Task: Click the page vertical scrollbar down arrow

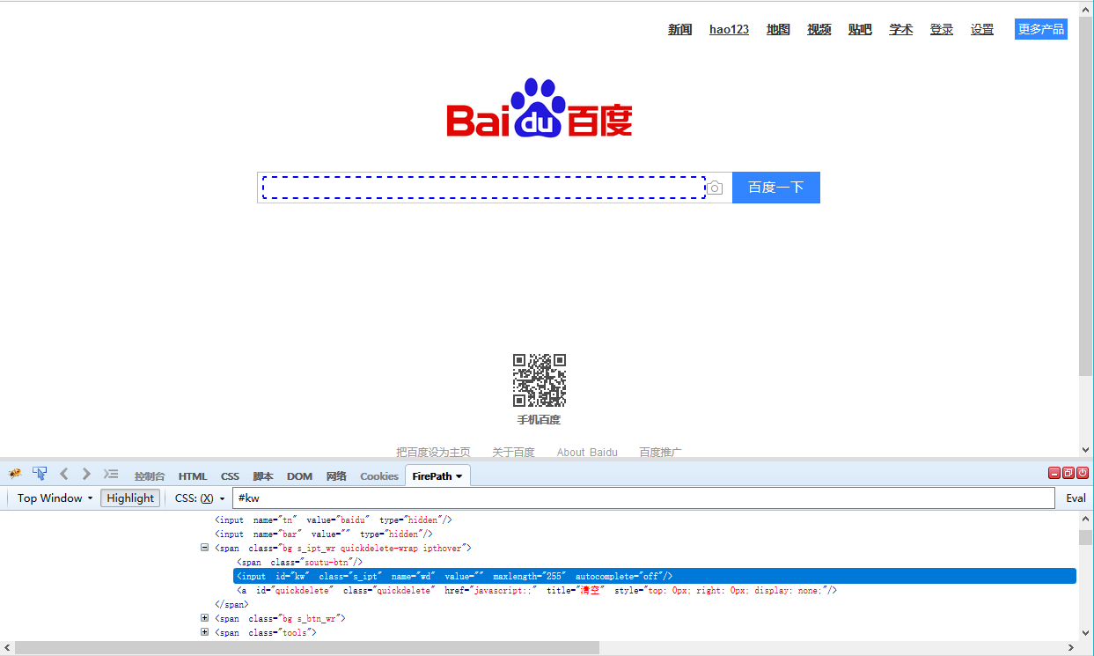Action: point(1086,450)
